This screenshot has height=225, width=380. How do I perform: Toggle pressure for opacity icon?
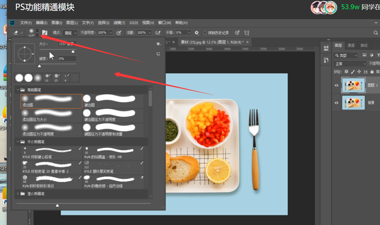(119, 33)
